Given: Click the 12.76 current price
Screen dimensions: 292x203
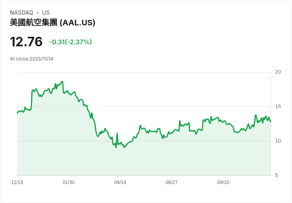Looking at the screenshot, I should coord(26,42).
